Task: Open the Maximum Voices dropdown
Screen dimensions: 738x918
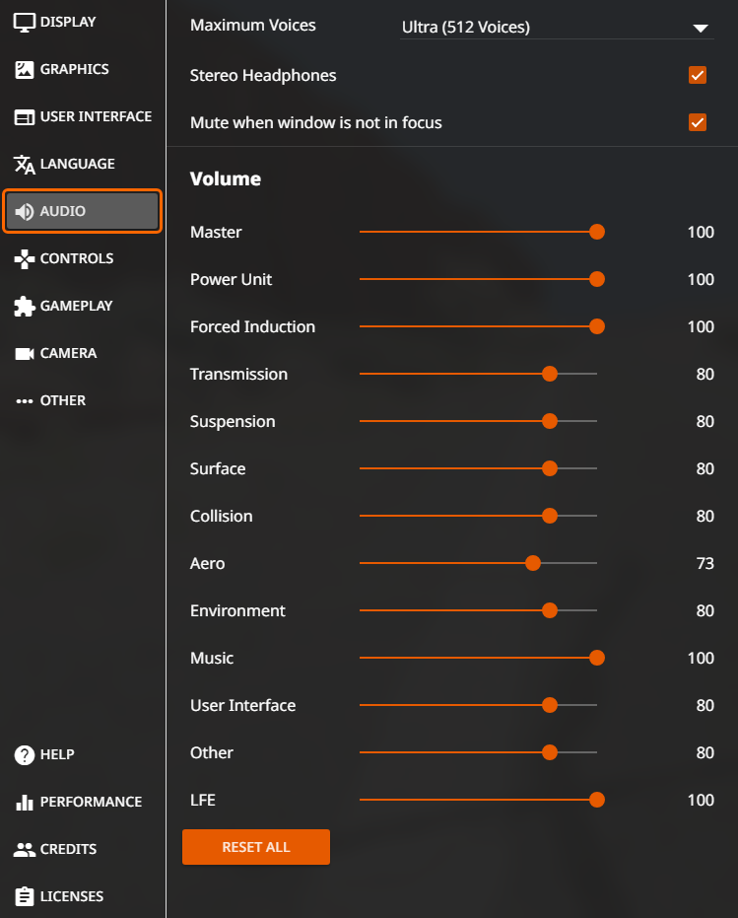Action: [x=557, y=28]
